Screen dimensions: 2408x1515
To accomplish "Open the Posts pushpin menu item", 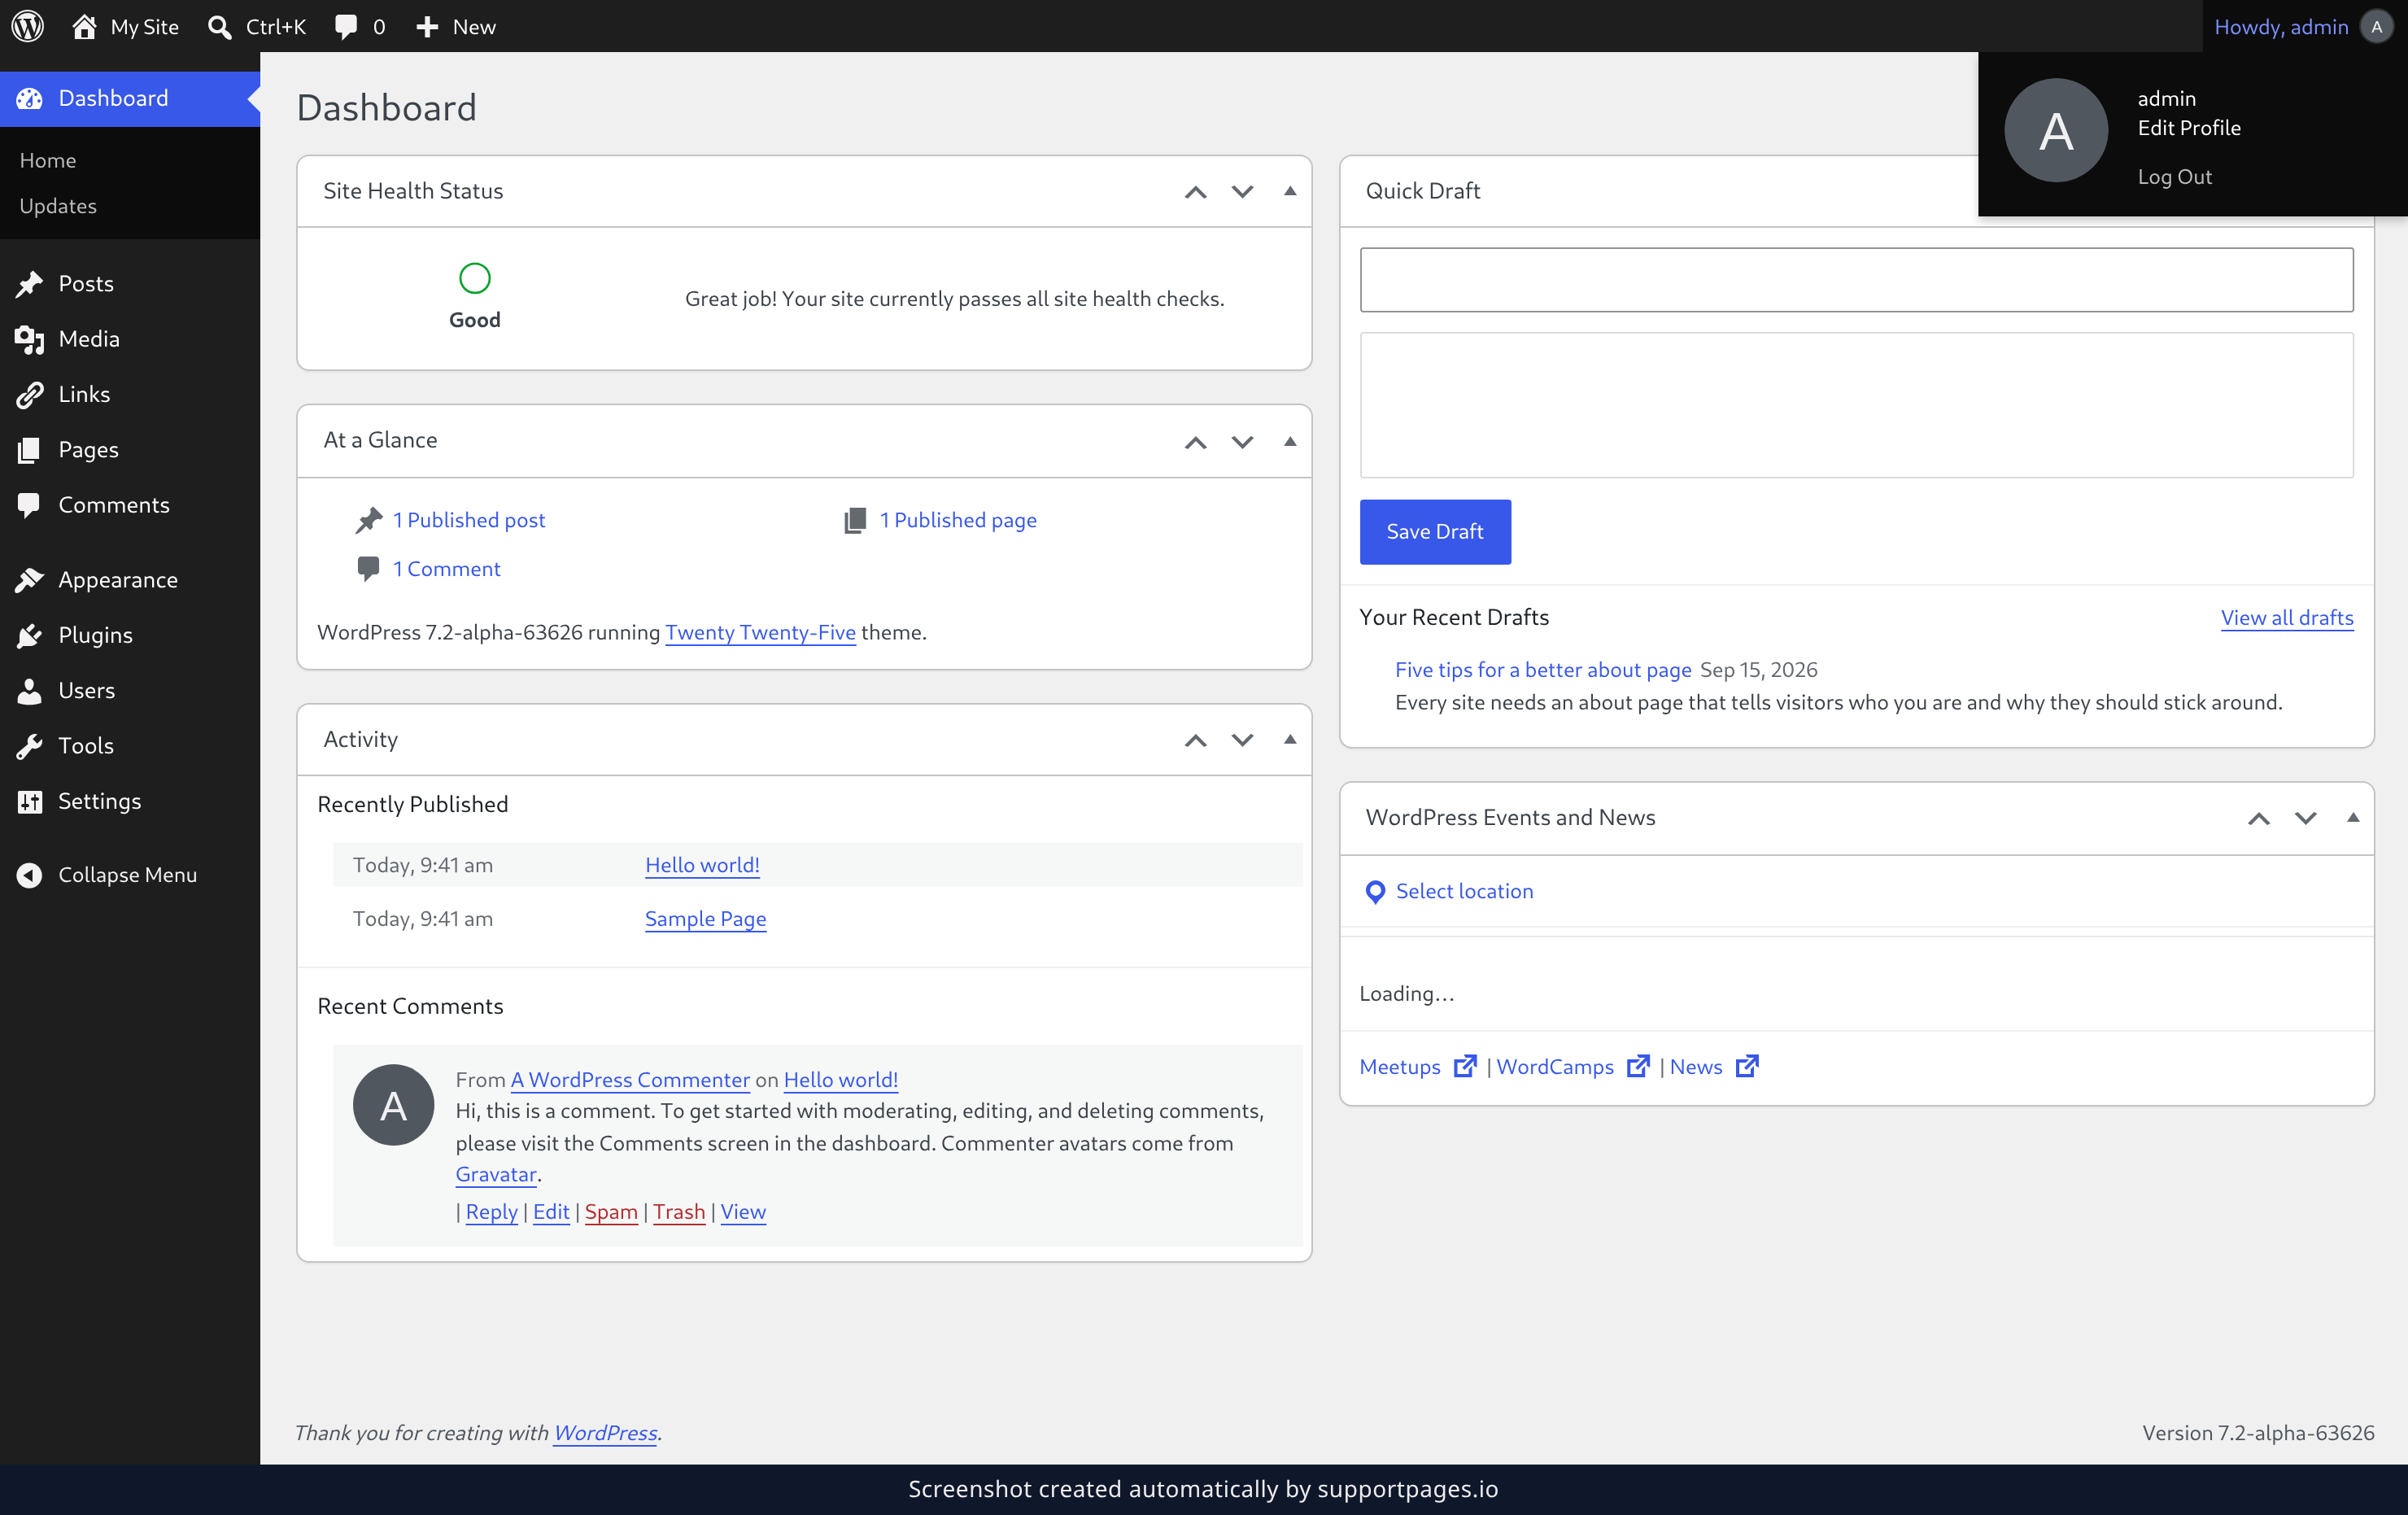I will pyautogui.click(x=130, y=283).
